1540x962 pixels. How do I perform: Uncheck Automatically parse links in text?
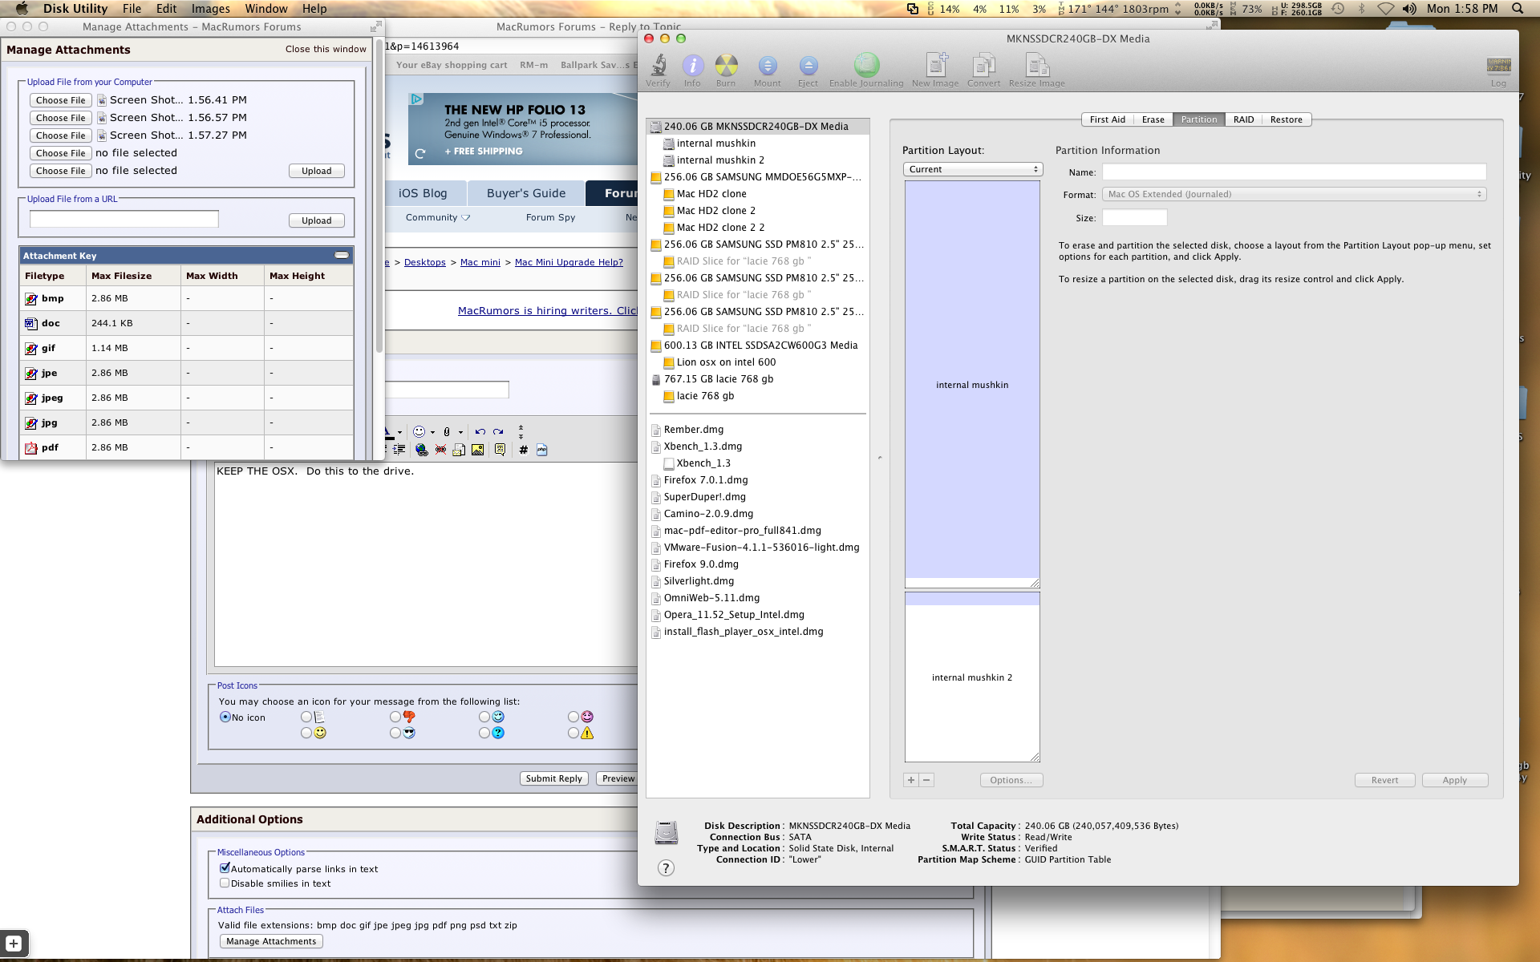pos(225,868)
